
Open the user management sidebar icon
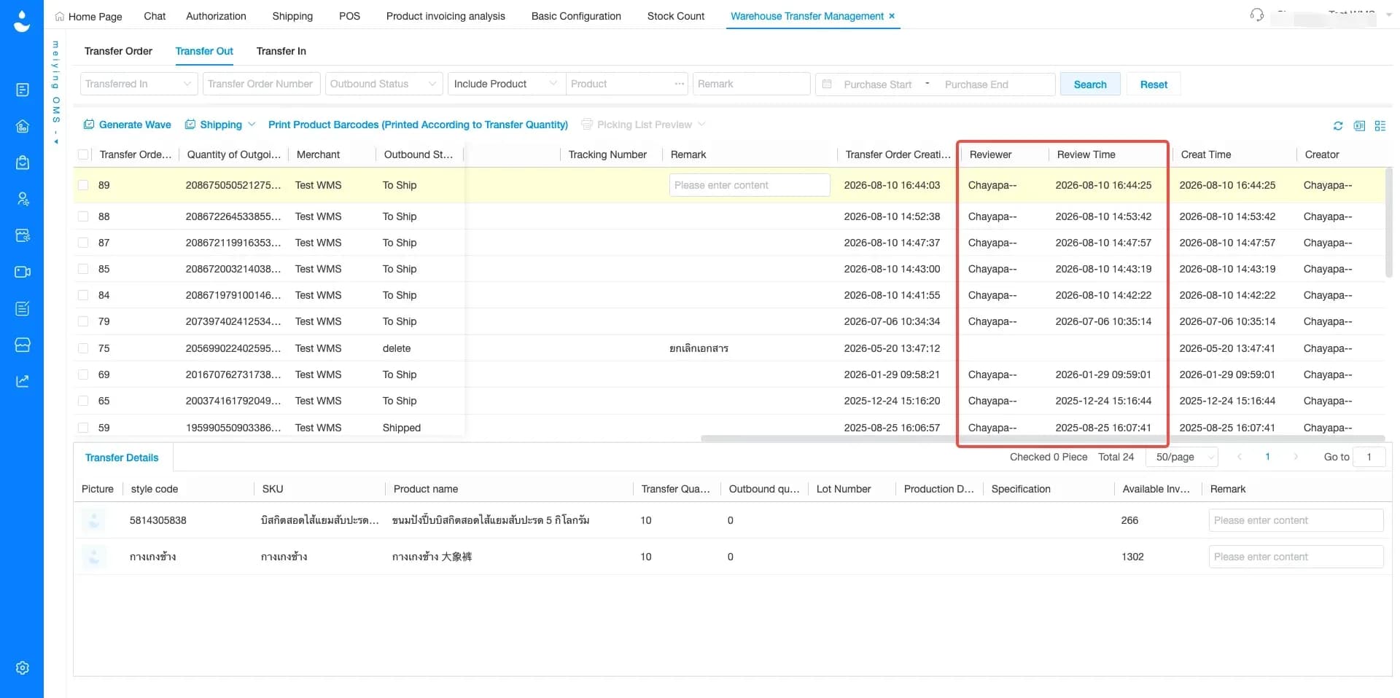(23, 199)
